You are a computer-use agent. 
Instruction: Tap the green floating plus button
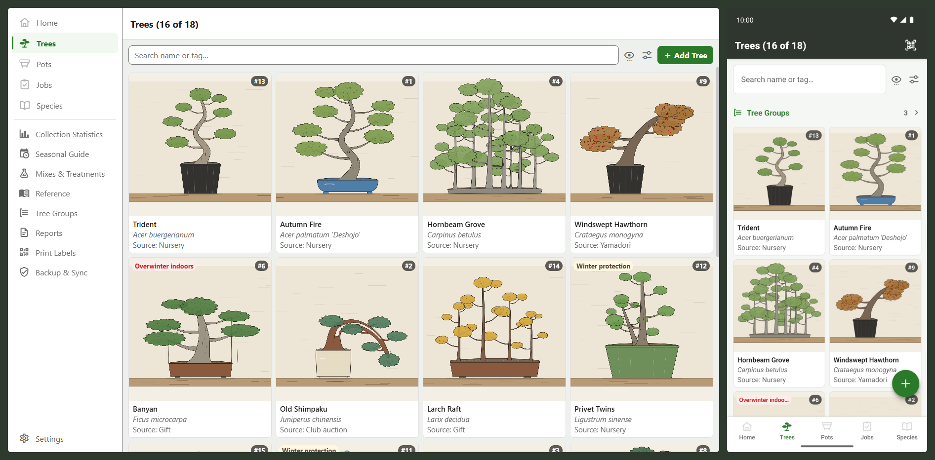(x=905, y=383)
